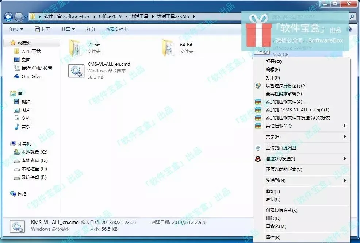This screenshot has width=360, height=243.
Task: Open the recent pages dropdown next to Forward
Action: 26,17
